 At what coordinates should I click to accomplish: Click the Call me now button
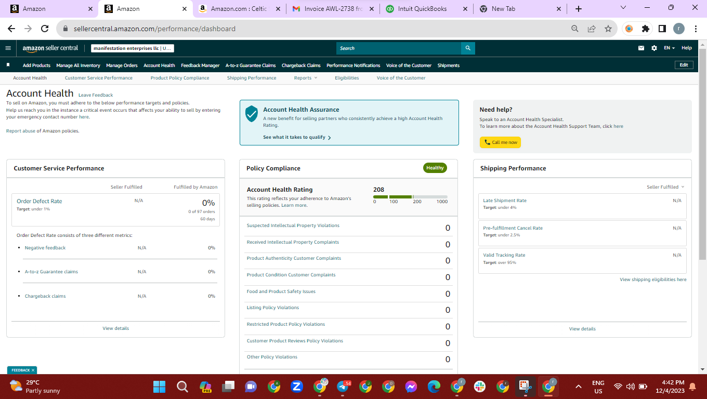coord(500,142)
